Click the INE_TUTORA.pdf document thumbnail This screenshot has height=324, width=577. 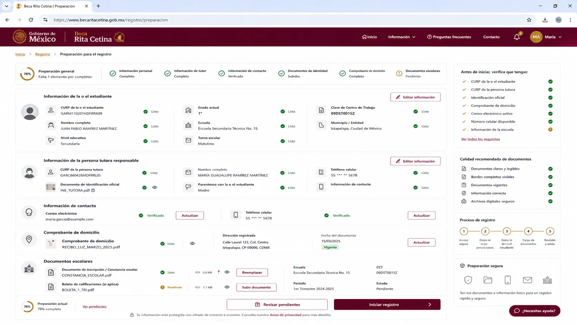coord(51,187)
